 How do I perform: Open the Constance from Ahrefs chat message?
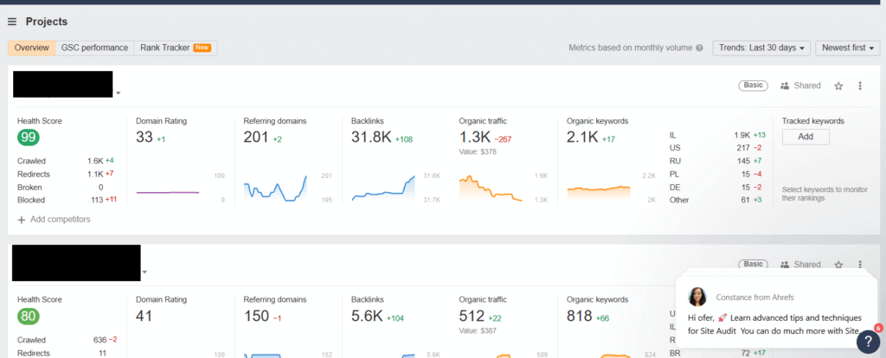coord(774,311)
